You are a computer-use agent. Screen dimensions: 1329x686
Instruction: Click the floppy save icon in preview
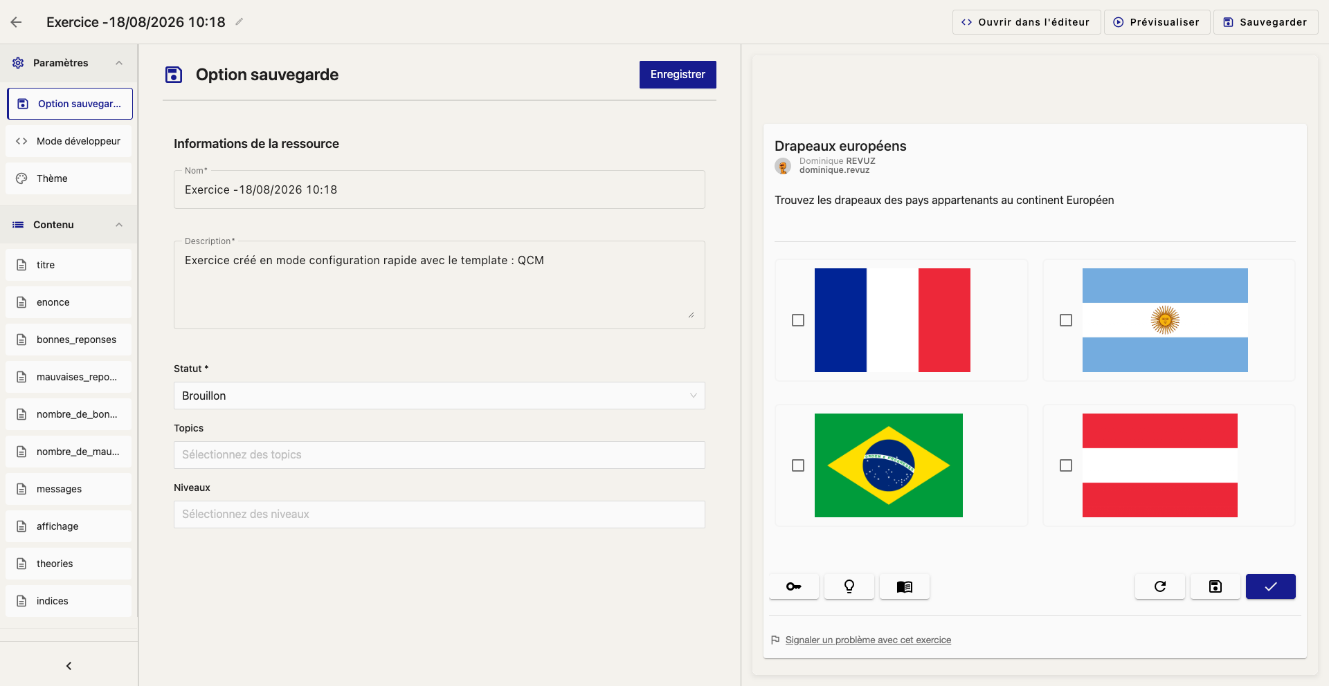1215,586
